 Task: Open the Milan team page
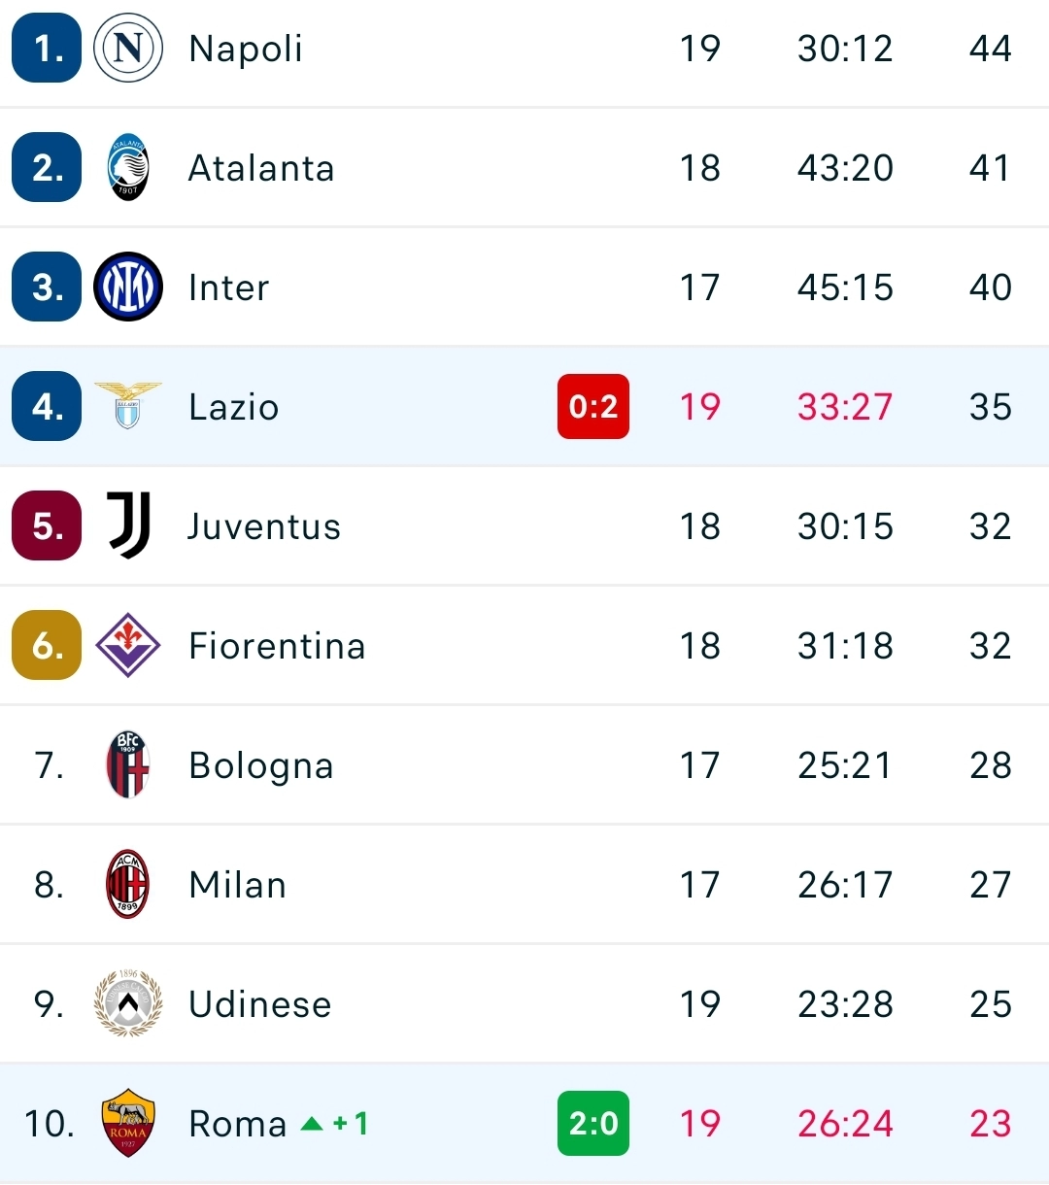pos(236,884)
